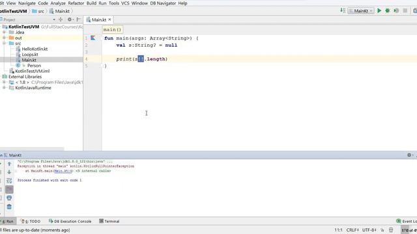This screenshot has height=234, width=417.
Task: Open the Run tool window tab
Action: (8, 221)
